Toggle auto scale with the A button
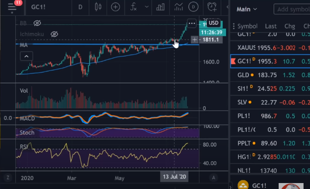 213,178
